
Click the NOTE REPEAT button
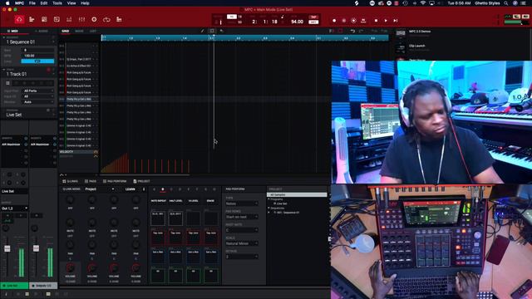coord(159,201)
